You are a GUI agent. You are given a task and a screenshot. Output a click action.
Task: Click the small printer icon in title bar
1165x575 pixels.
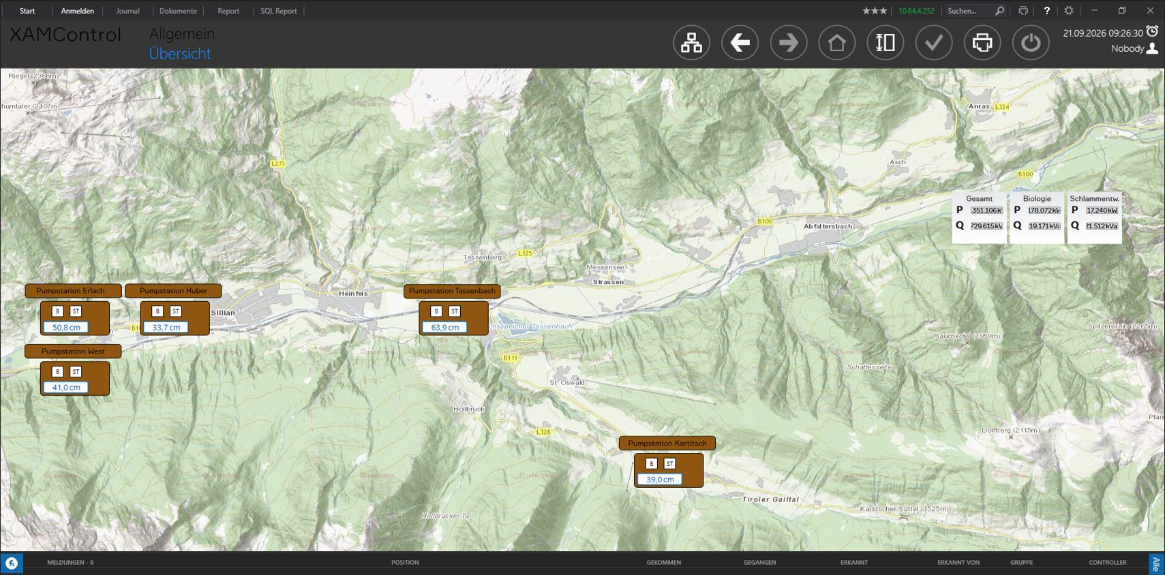[1023, 11]
